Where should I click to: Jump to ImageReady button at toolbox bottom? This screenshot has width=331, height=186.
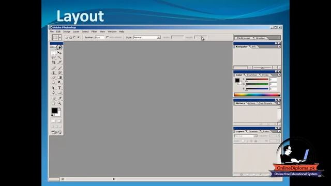point(56,132)
